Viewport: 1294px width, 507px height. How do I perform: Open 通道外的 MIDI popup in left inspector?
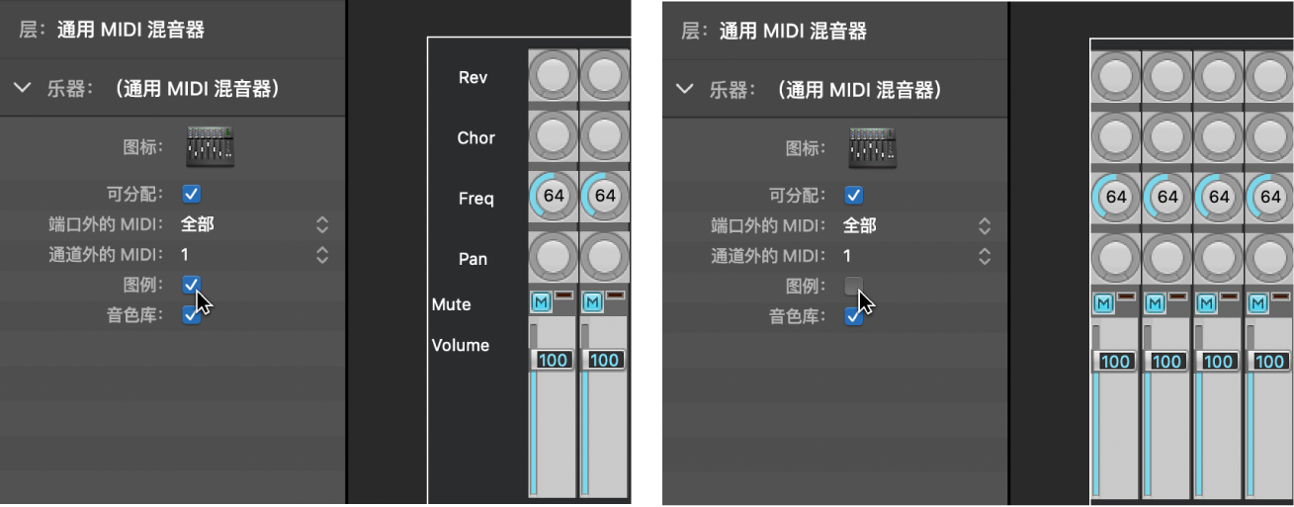(322, 255)
